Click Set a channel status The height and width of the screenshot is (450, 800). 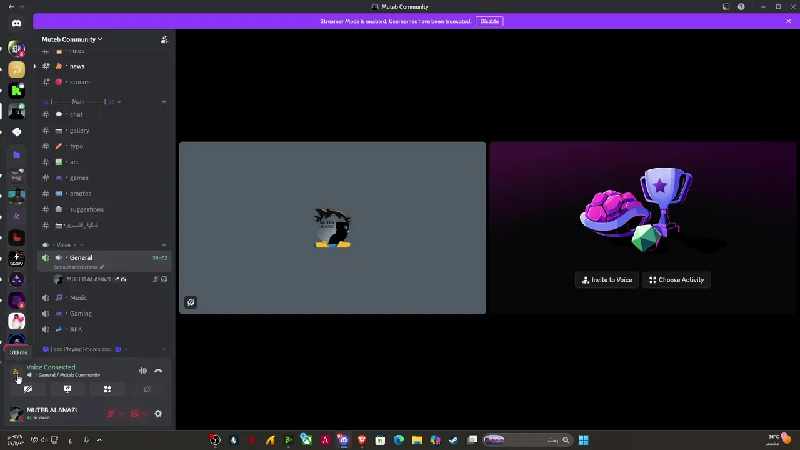(x=79, y=267)
